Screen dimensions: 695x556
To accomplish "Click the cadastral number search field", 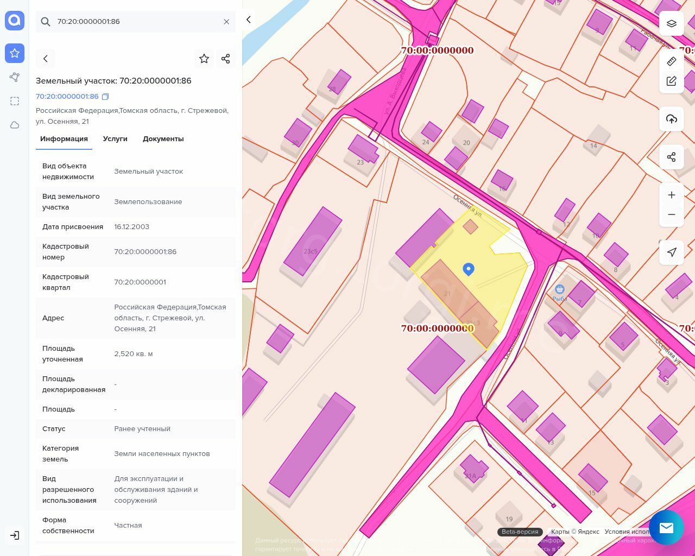I will [136, 22].
